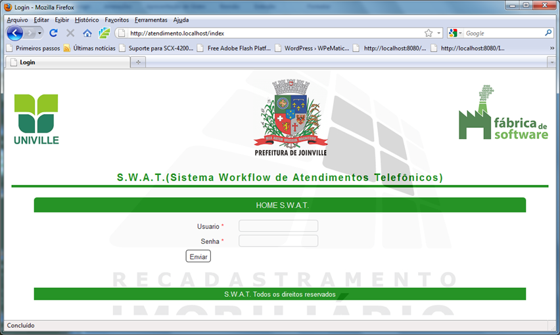
Task: Minimize the Firefox window
Action: click(x=513, y=5)
